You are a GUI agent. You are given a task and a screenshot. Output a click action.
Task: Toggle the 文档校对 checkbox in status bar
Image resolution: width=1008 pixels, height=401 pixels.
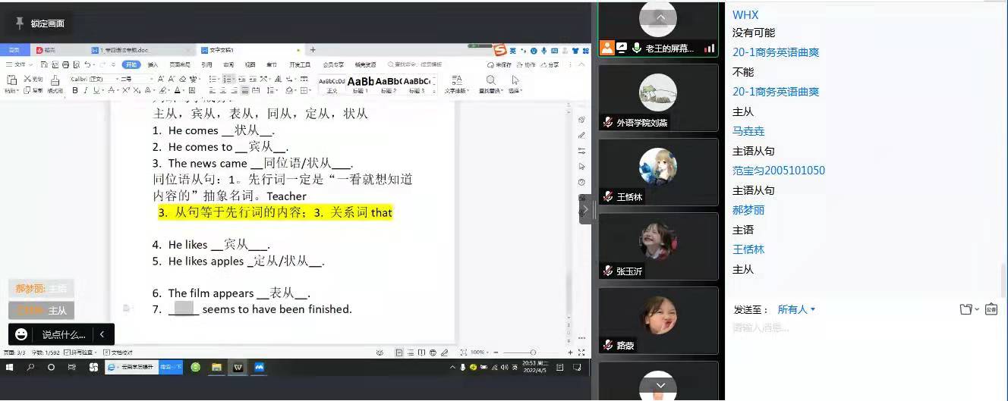pos(106,352)
